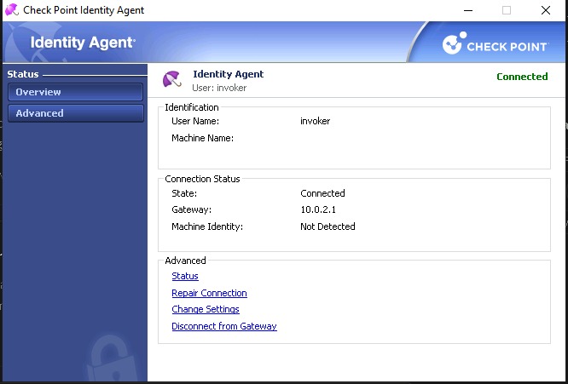The image size is (568, 384).
Task: Click the "Machine Identity:" label
Action: point(207,226)
